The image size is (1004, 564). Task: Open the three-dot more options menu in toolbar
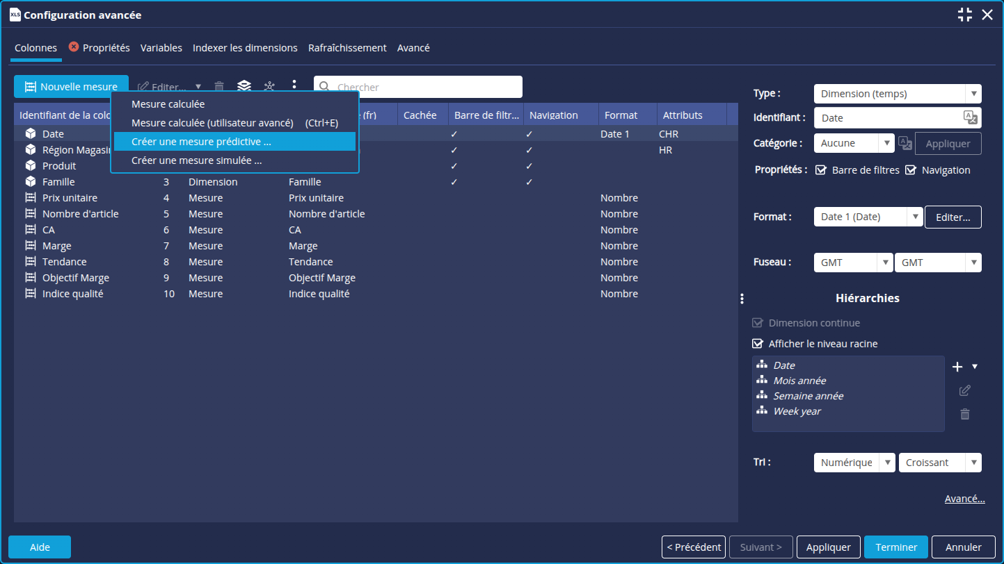(x=294, y=85)
